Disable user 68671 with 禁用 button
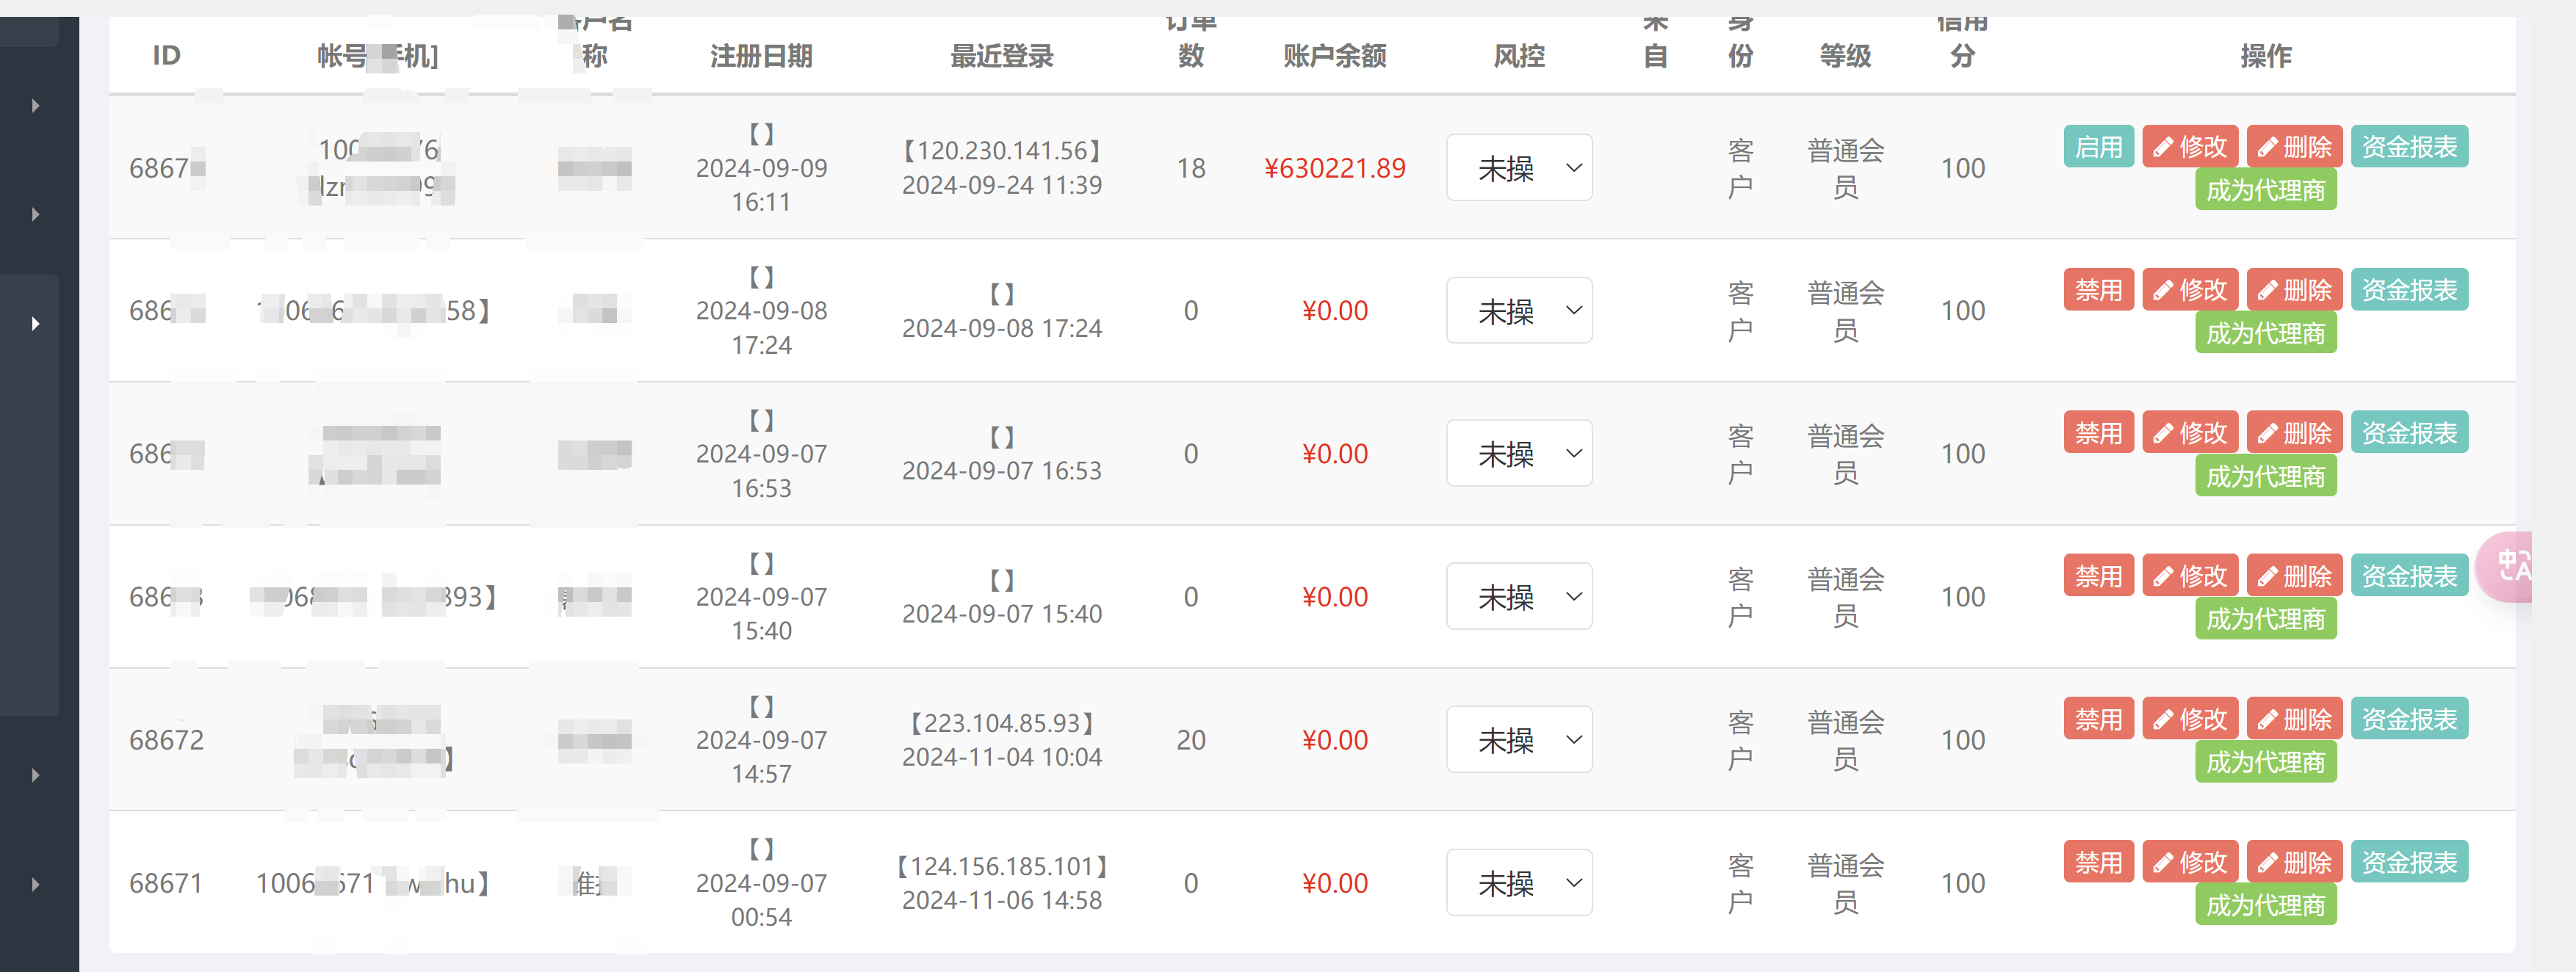 [2098, 861]
